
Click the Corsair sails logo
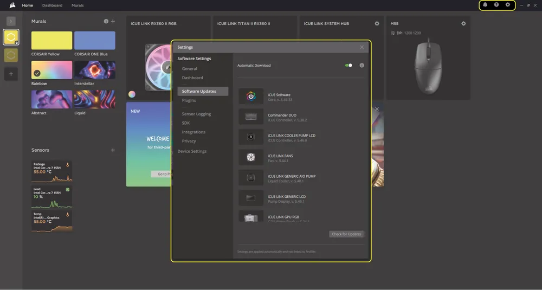(x=12, y=5)
